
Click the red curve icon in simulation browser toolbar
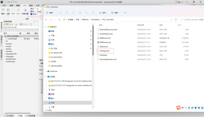tap(27, 24)
